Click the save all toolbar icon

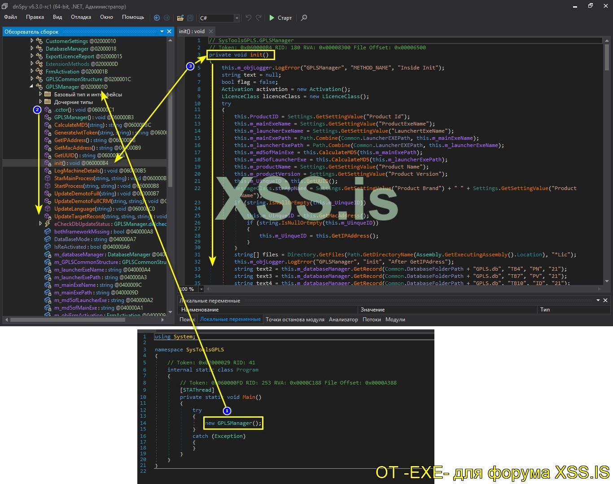coord(190,18)
